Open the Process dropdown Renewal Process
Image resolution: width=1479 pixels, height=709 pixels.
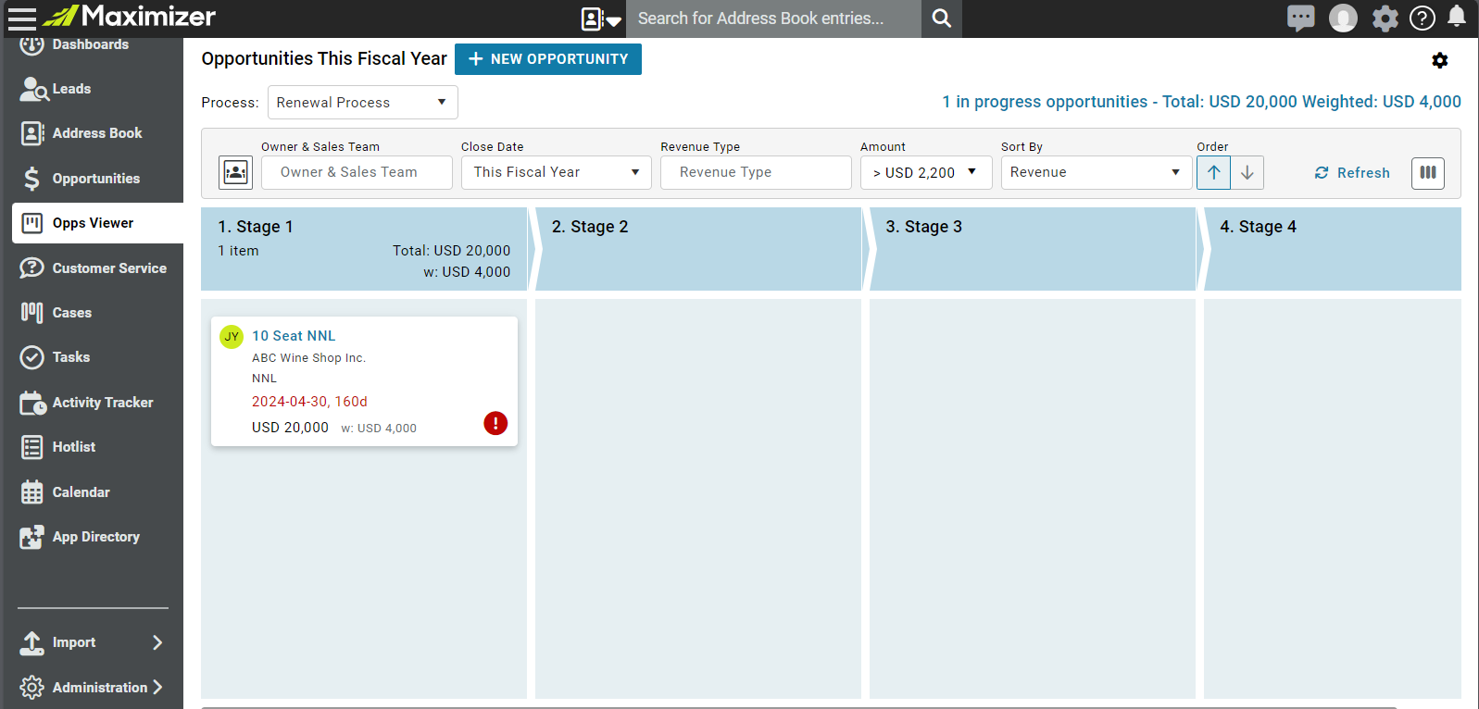(x=363, y=103)
